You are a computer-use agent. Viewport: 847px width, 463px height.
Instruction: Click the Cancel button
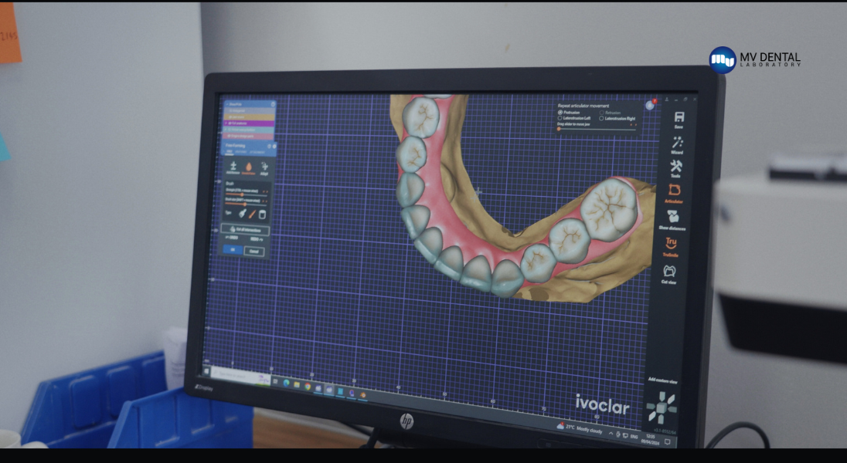point(254,251)
